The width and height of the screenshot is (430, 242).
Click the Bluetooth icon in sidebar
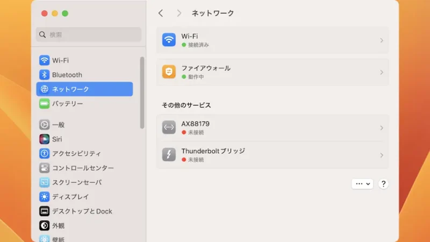(44, 75)
